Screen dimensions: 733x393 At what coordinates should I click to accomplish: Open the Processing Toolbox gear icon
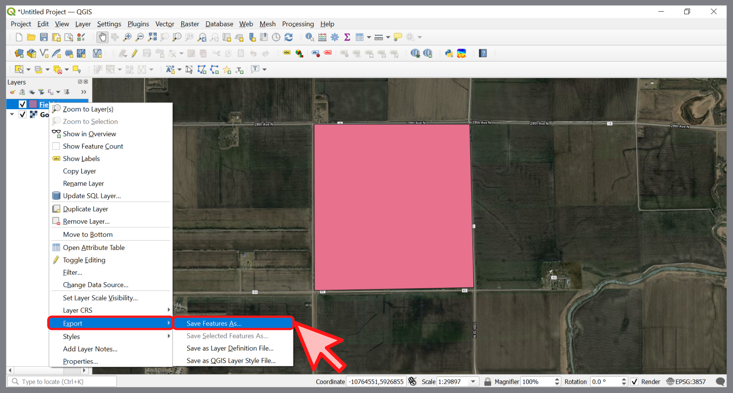coord(335,37)
